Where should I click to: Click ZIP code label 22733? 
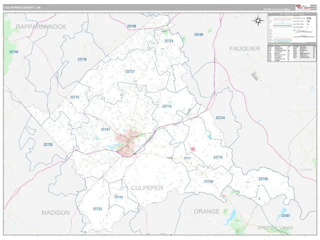click(x=97, y=209)
